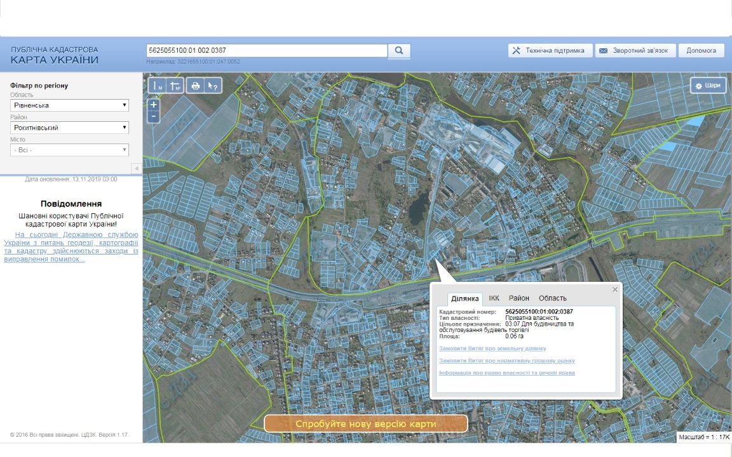
Task: Click the Карта України site logo
Action: pos(55,55)
